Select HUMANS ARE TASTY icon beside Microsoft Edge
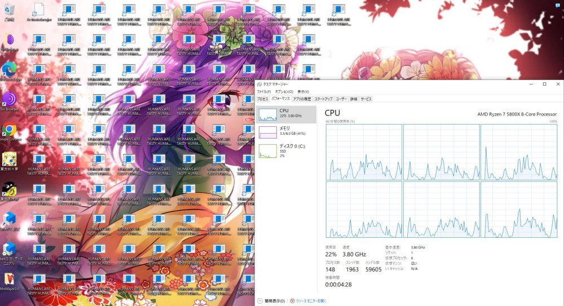The height and width of the screenshot is (306, 564). (39, 75)
